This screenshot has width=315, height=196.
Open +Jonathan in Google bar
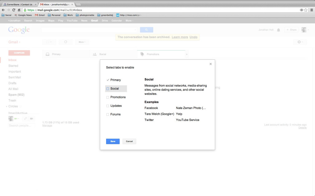point(14,21)
